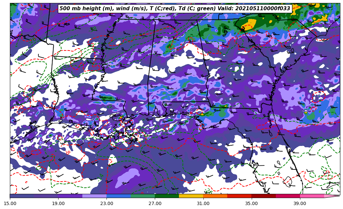Select the bright blue colorbar segment

coord(118,196)
